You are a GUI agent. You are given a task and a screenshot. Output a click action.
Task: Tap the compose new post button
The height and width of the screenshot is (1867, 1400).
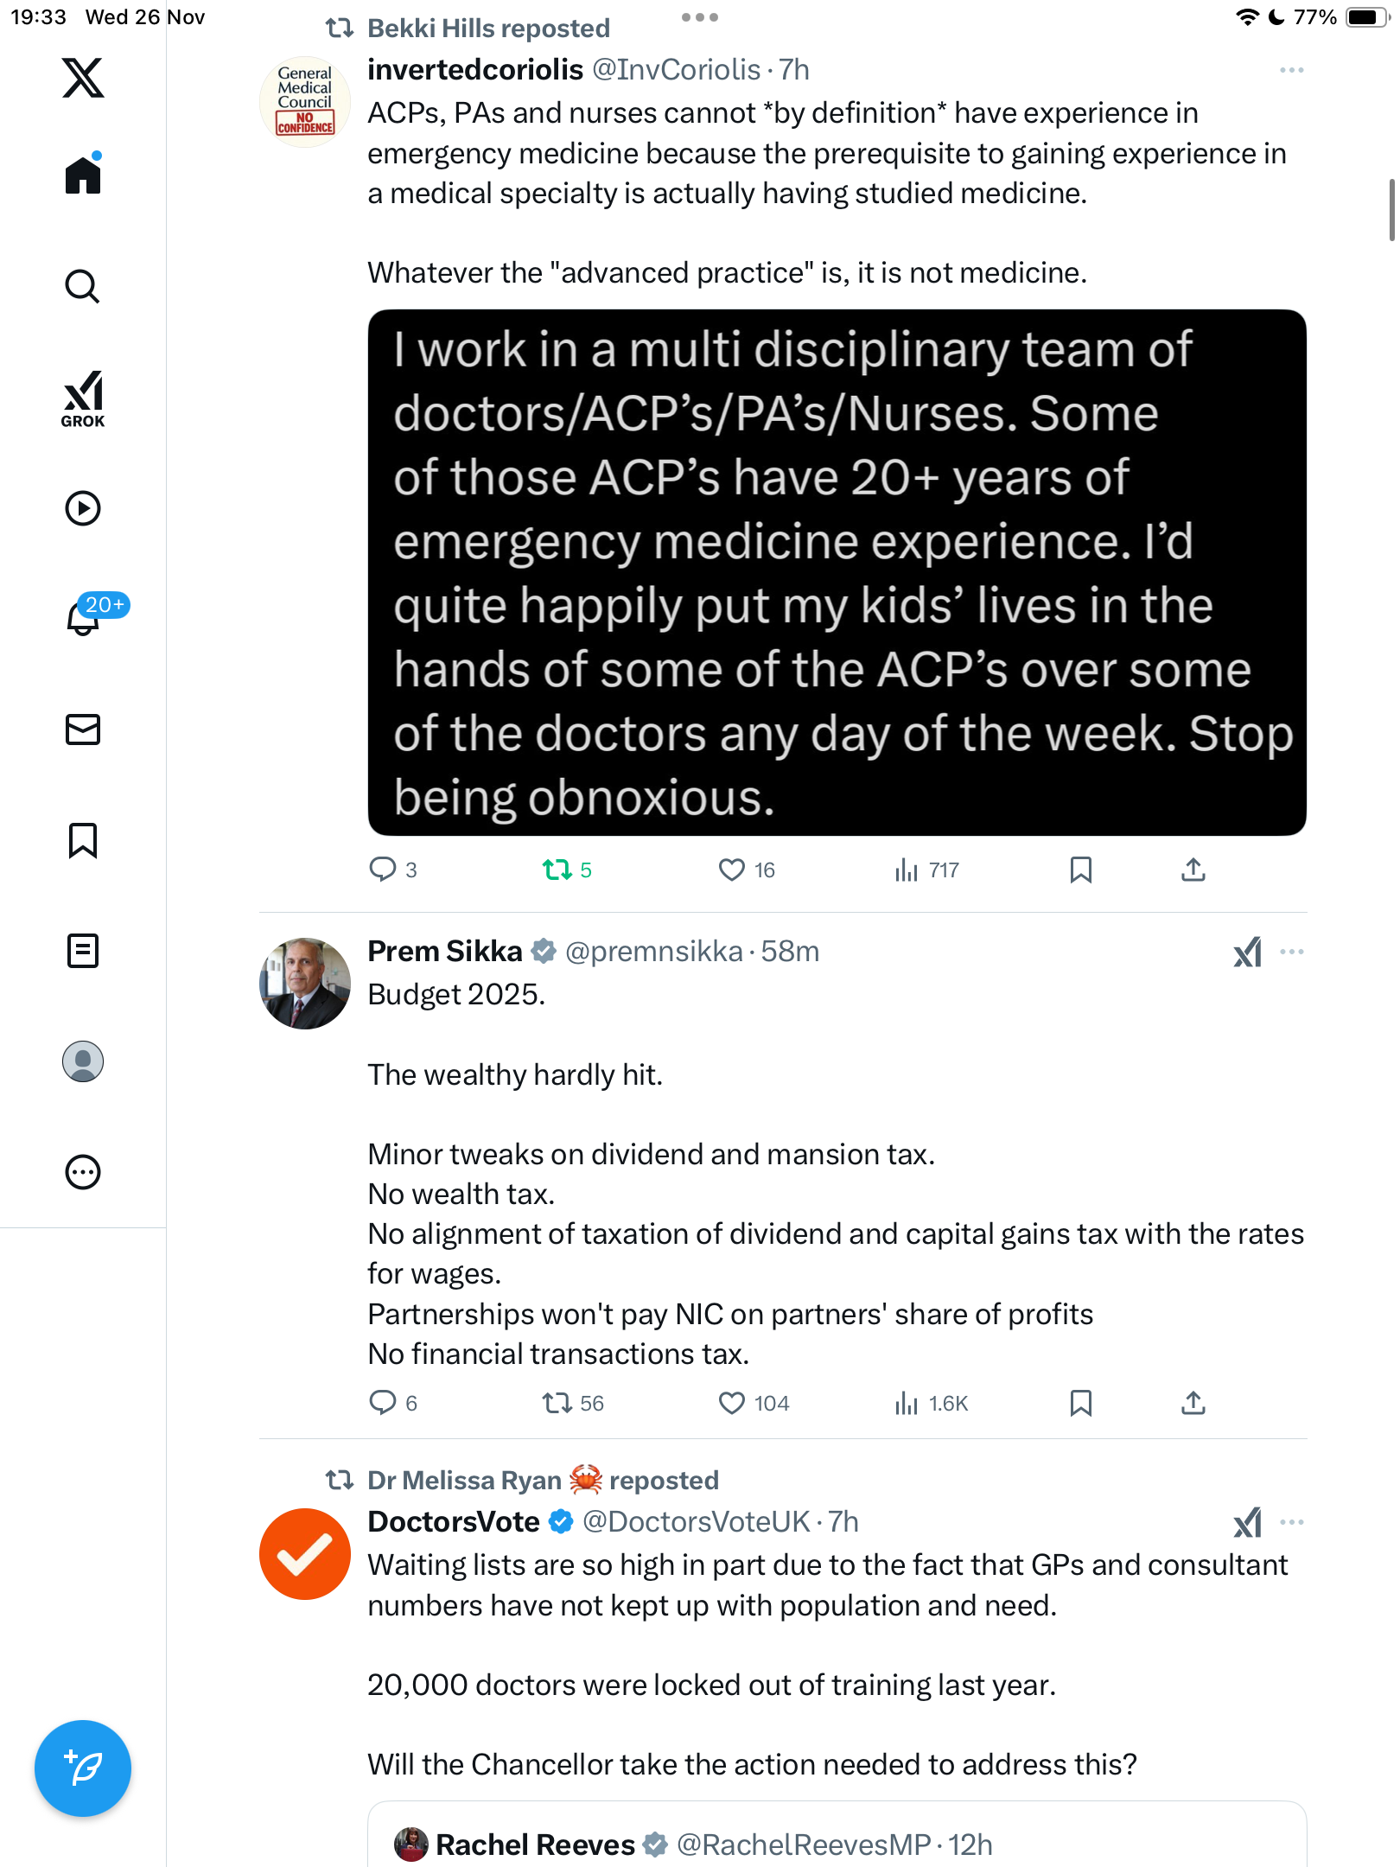(83, 1768)
